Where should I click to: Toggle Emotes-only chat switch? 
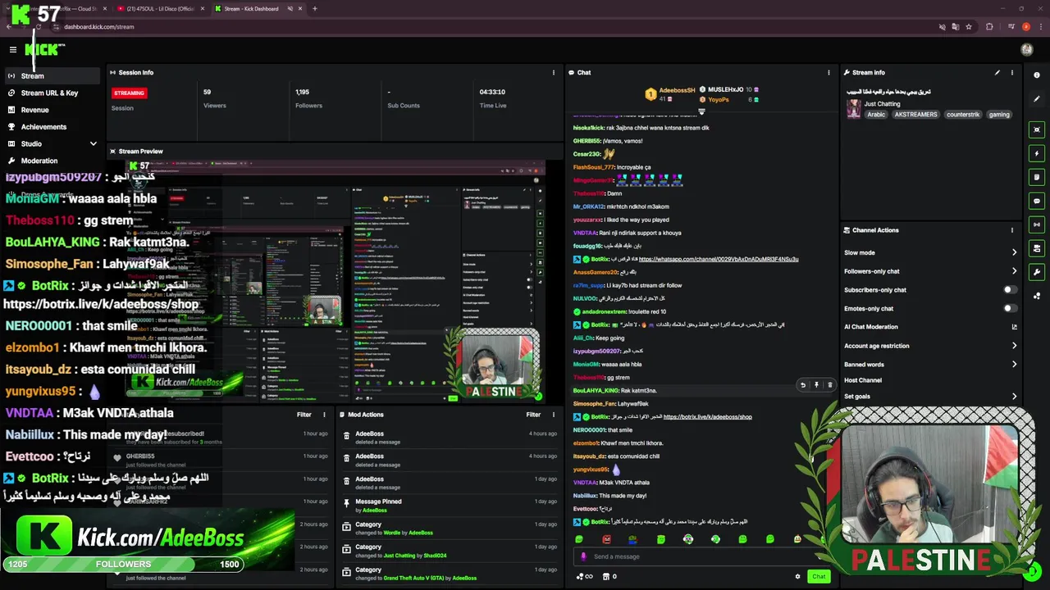1010,308
